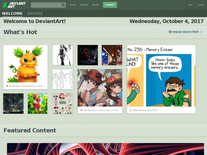The image size is (207, 155).
Task: Click the star icon under Memory Eraser comic
Action: click(130, 110)
